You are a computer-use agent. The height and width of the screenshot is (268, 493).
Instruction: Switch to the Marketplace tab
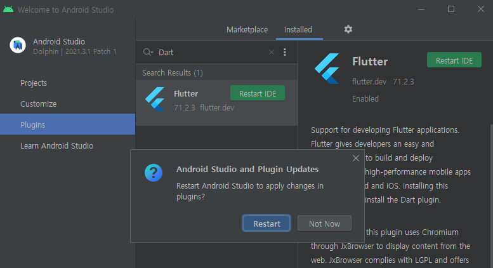tap(247, 30)
